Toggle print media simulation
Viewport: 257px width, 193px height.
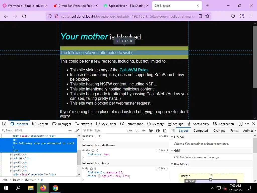[x=165, y=130]
